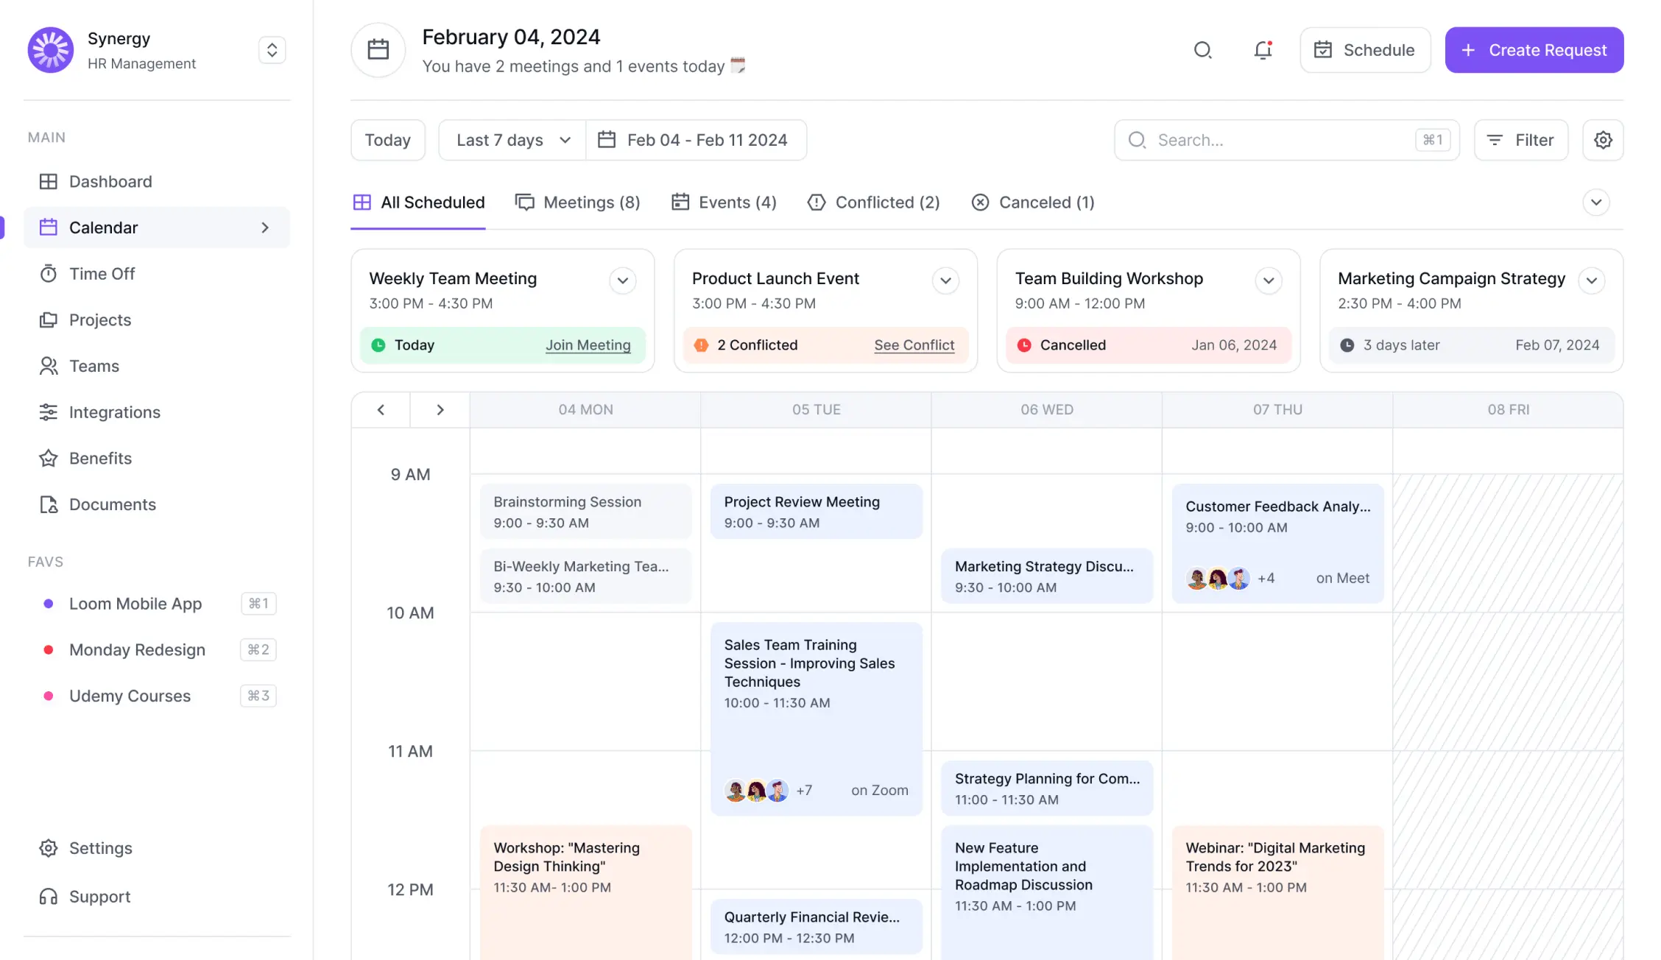Go to next week arrow

click(440, 410)
